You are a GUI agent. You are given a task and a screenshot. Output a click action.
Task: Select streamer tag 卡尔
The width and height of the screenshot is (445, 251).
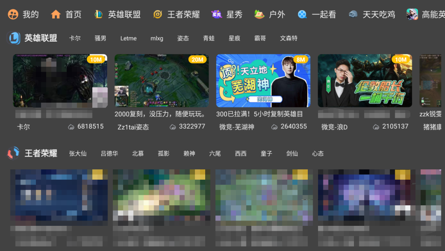[75, 38]
